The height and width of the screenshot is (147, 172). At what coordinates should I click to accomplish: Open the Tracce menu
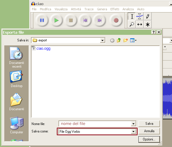pyautogui.click(x=89, y=9)
